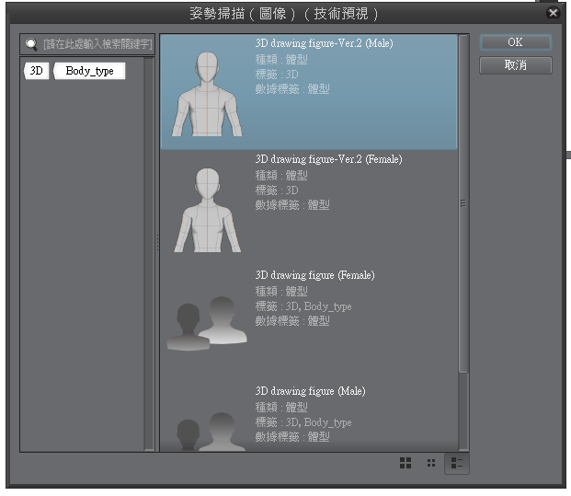This screenshot has width=571, height=496.
Task: Click the '3D drawing figure-Ver.2 (Male)' title text
Action: tap(324, 43)
